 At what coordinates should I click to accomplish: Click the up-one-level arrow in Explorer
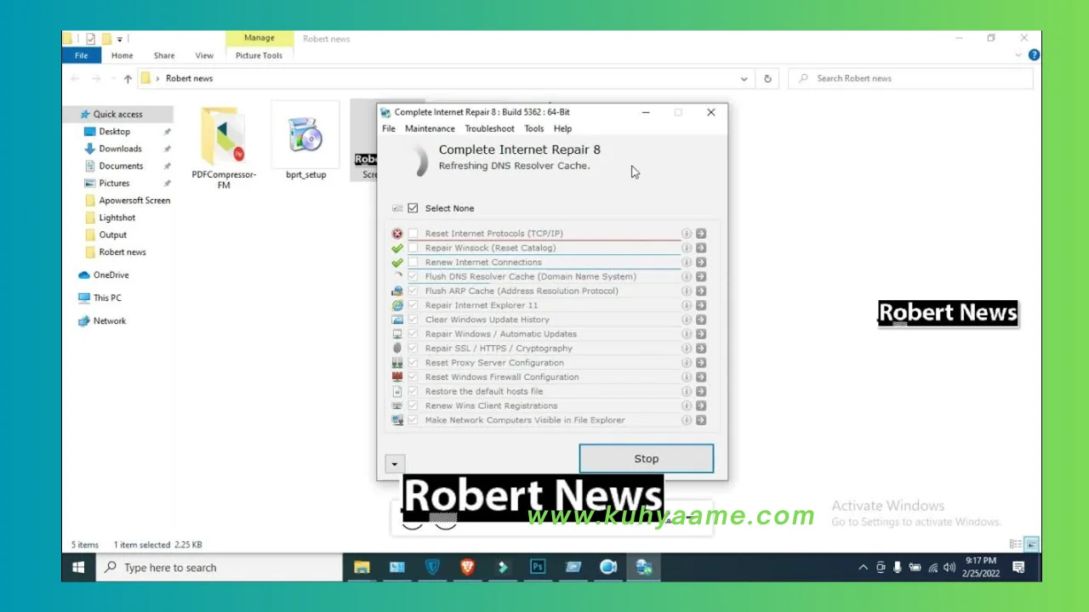(x=128, y=78)
